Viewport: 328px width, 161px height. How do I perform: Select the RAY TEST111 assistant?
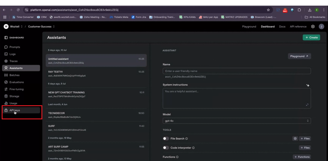click(x=96, y=73)
